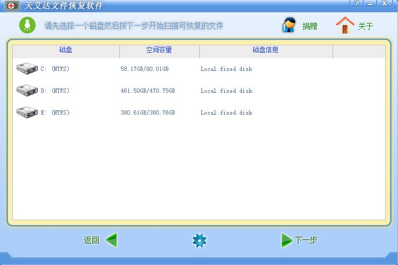Click the green lightbulb hint icon
Screen dimensions: 398x265
tap(27, 25)
